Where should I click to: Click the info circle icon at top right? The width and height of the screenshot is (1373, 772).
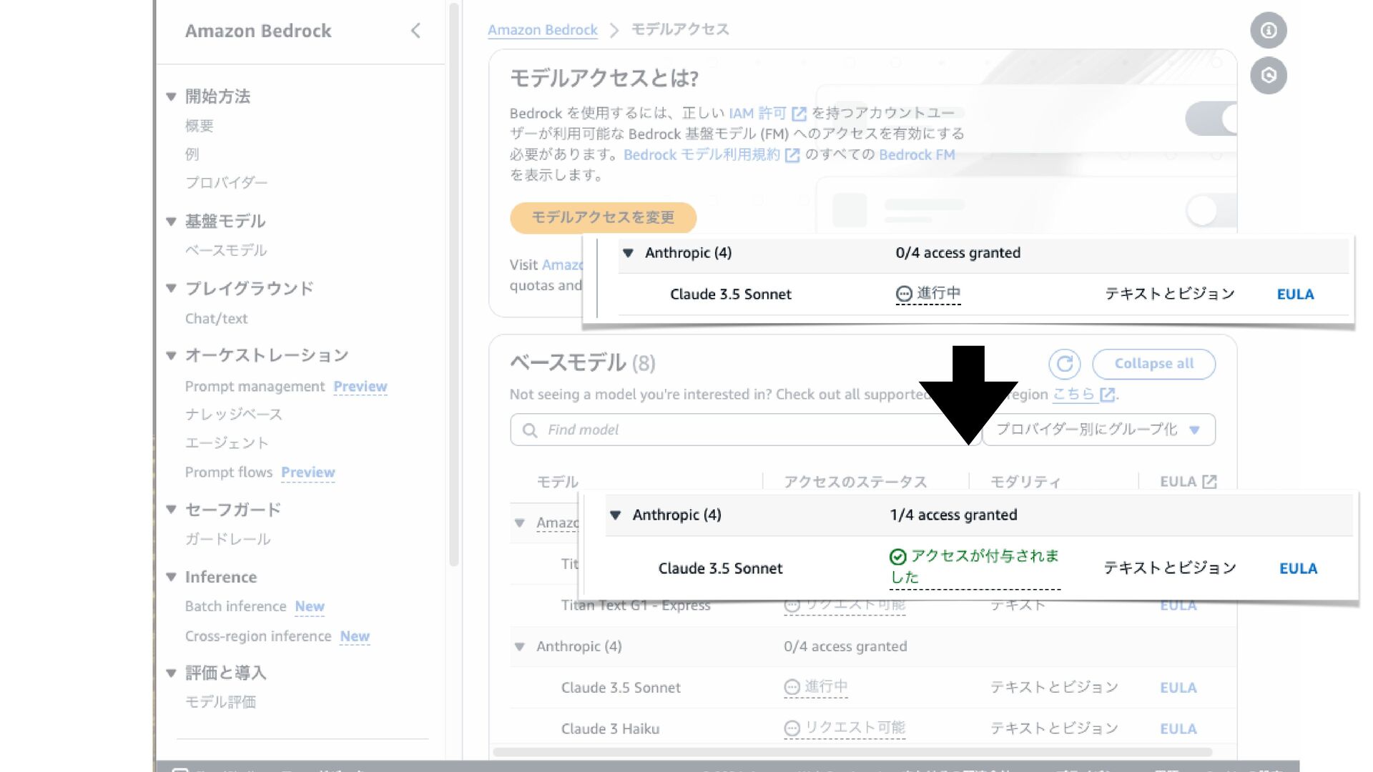[1268, 31]
